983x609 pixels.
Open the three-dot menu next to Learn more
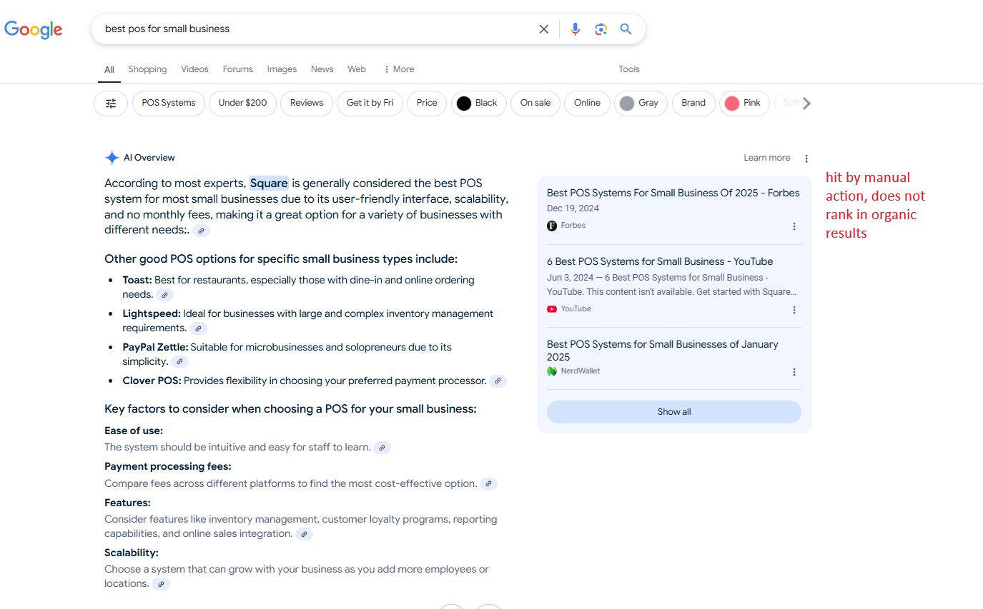point(806,158)
